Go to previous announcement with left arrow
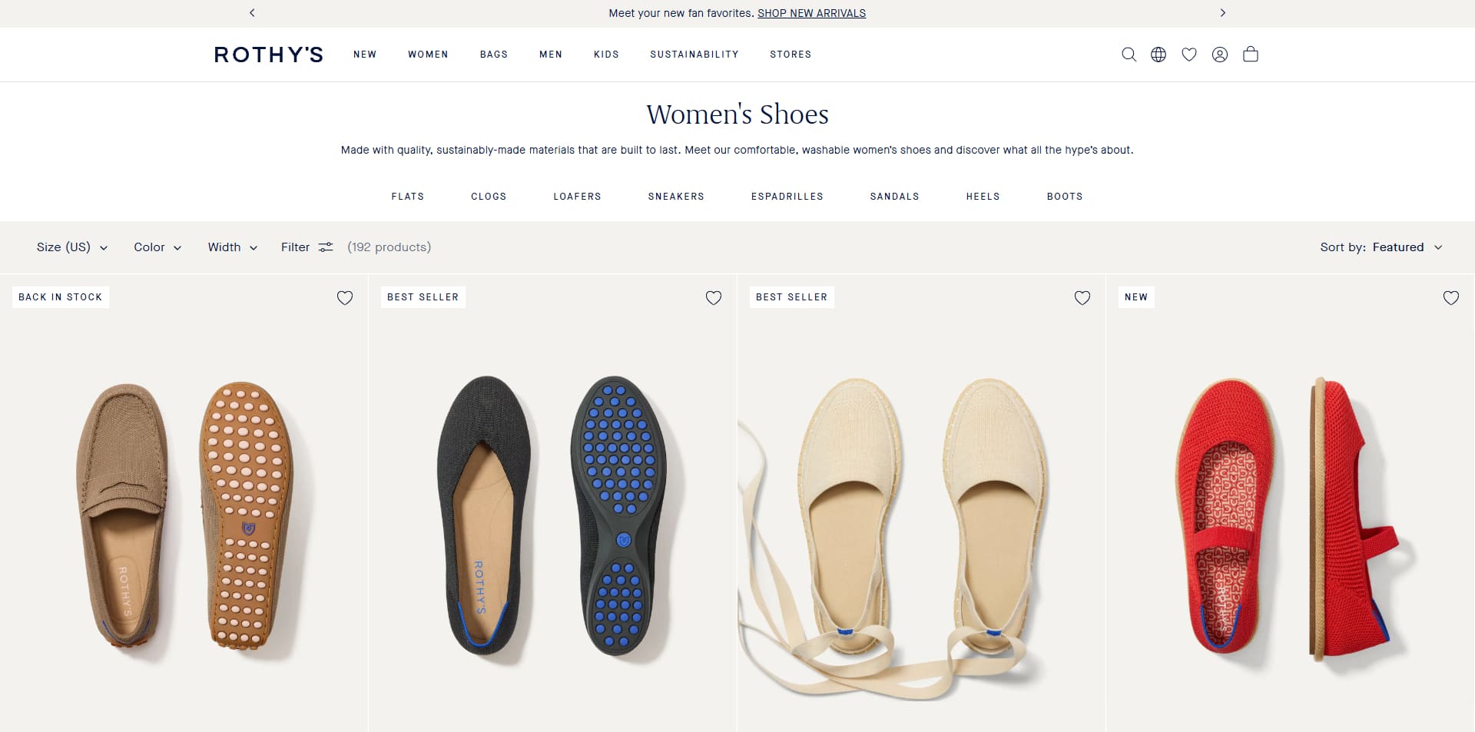The image size is (1475, 732). pos(252,13)
